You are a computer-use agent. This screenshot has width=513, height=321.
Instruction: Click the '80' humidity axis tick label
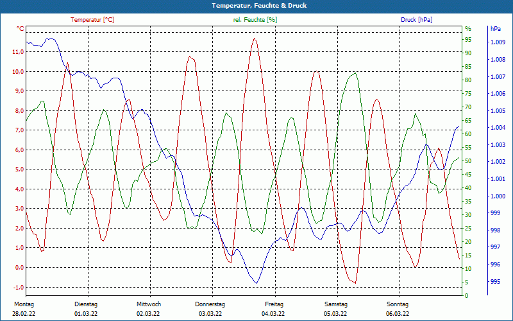pos(468,80)
